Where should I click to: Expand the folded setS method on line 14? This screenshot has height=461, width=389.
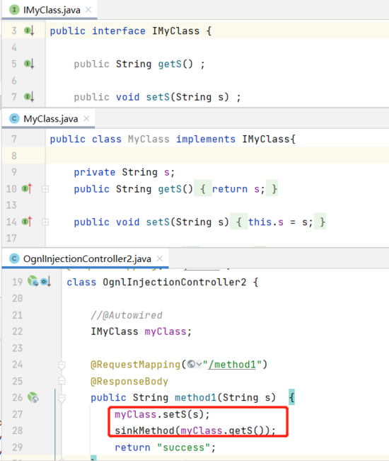click(x=45, y=222)
